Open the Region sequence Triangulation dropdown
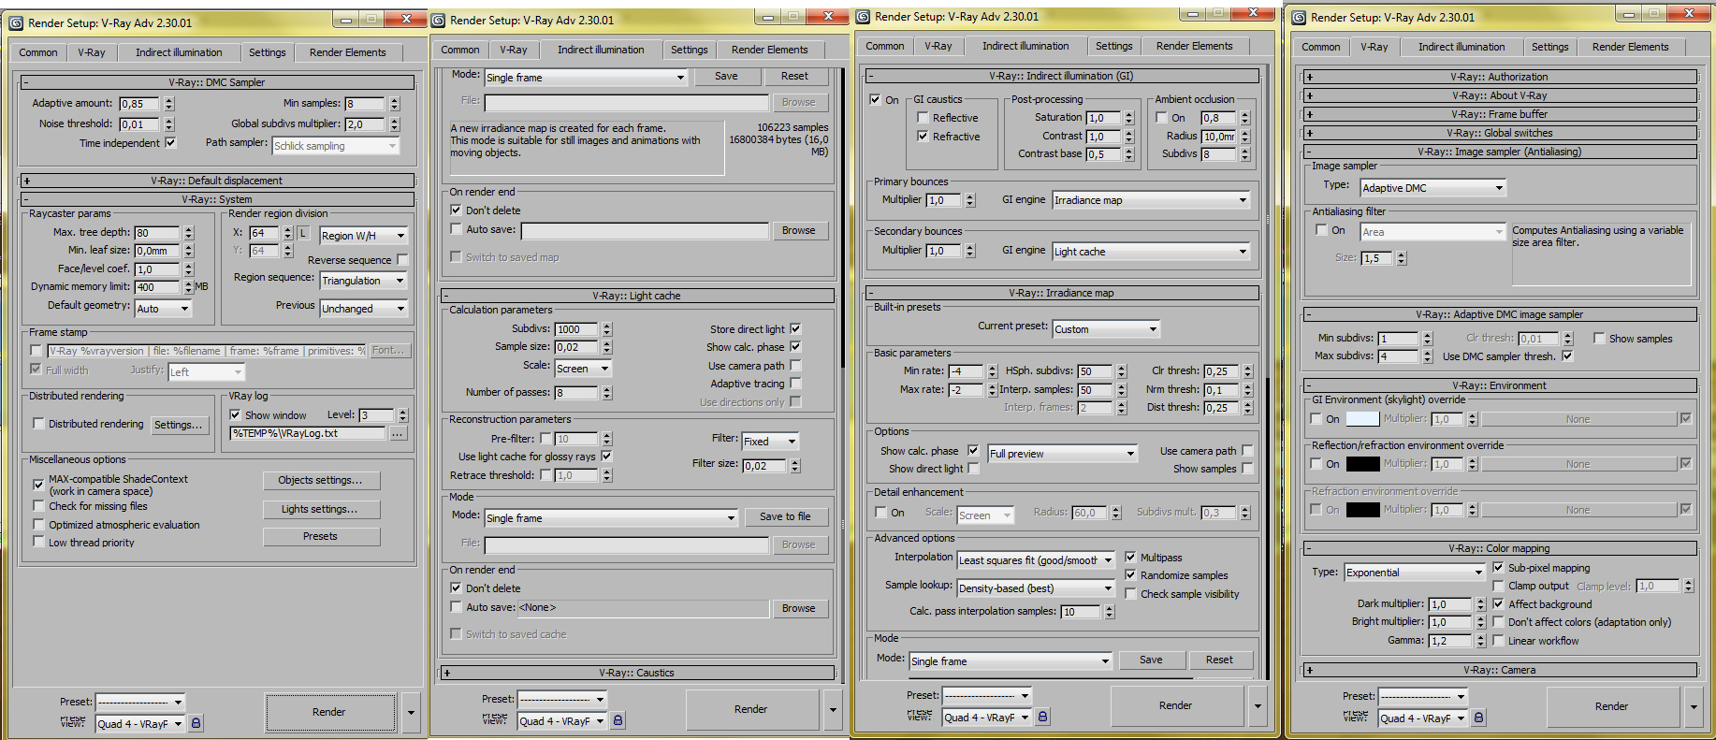 363,281
